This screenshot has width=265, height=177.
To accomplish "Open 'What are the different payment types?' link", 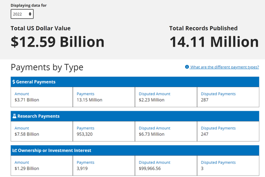I will (224, 67).
